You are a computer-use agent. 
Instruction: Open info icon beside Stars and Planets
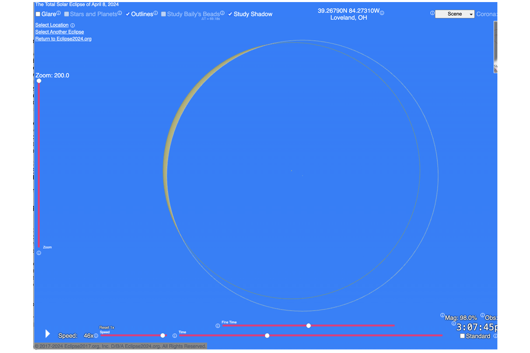120,13
